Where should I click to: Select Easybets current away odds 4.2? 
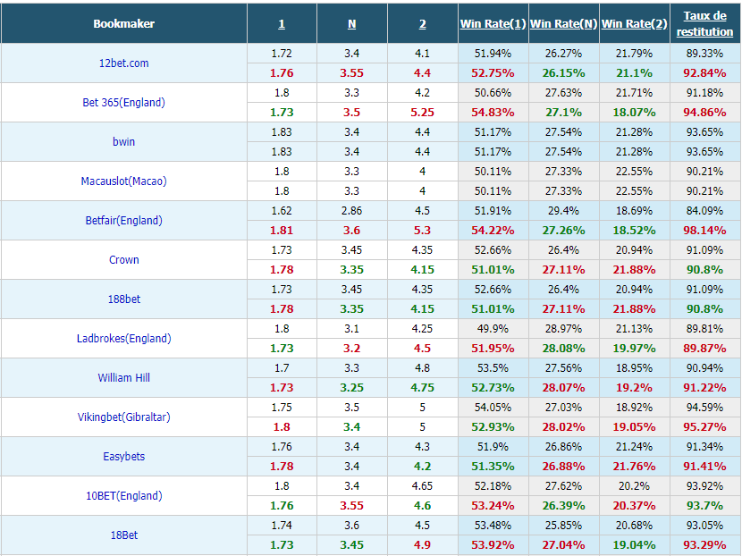(422, 466)
